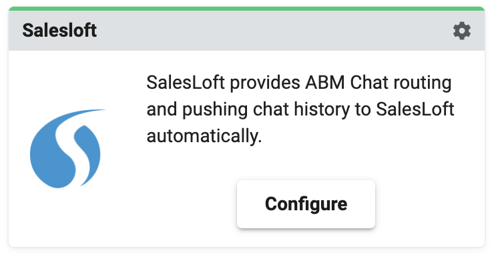Click the Configure button
The width and height of the screenshot is (494, 259).
pos(306,204)
